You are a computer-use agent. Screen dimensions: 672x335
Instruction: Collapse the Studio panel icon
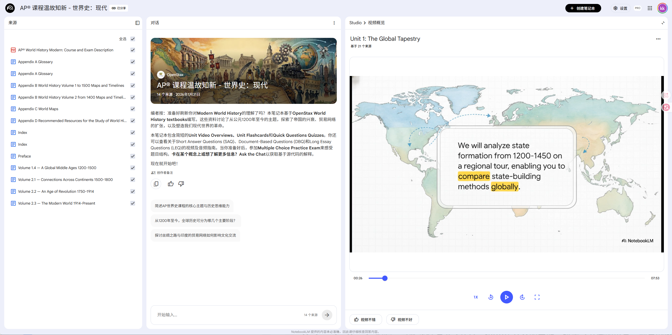point(663,23)
